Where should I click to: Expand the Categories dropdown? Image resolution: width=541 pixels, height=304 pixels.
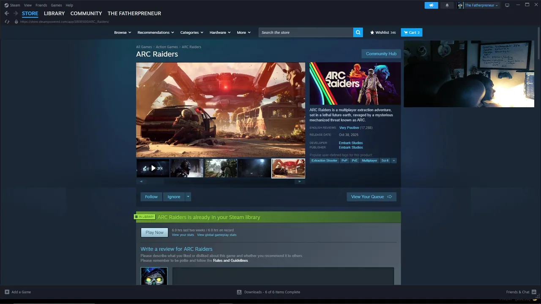[x=192, y=33]
